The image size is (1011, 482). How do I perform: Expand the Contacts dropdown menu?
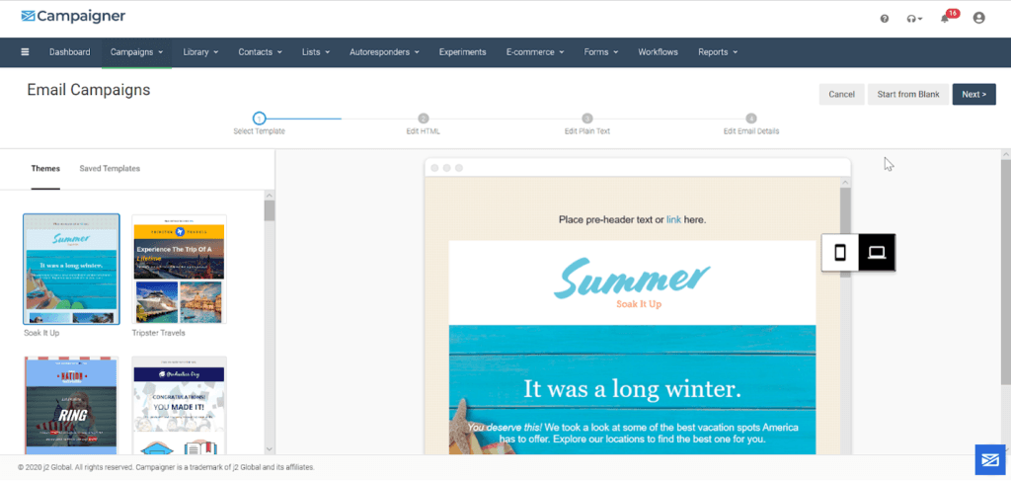[x=260, y=52]
